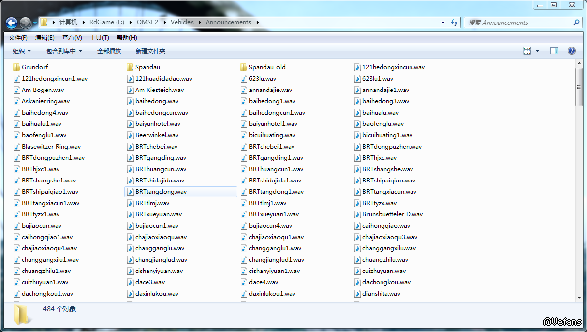Open the 查看(V) menu

pos(72,38)
